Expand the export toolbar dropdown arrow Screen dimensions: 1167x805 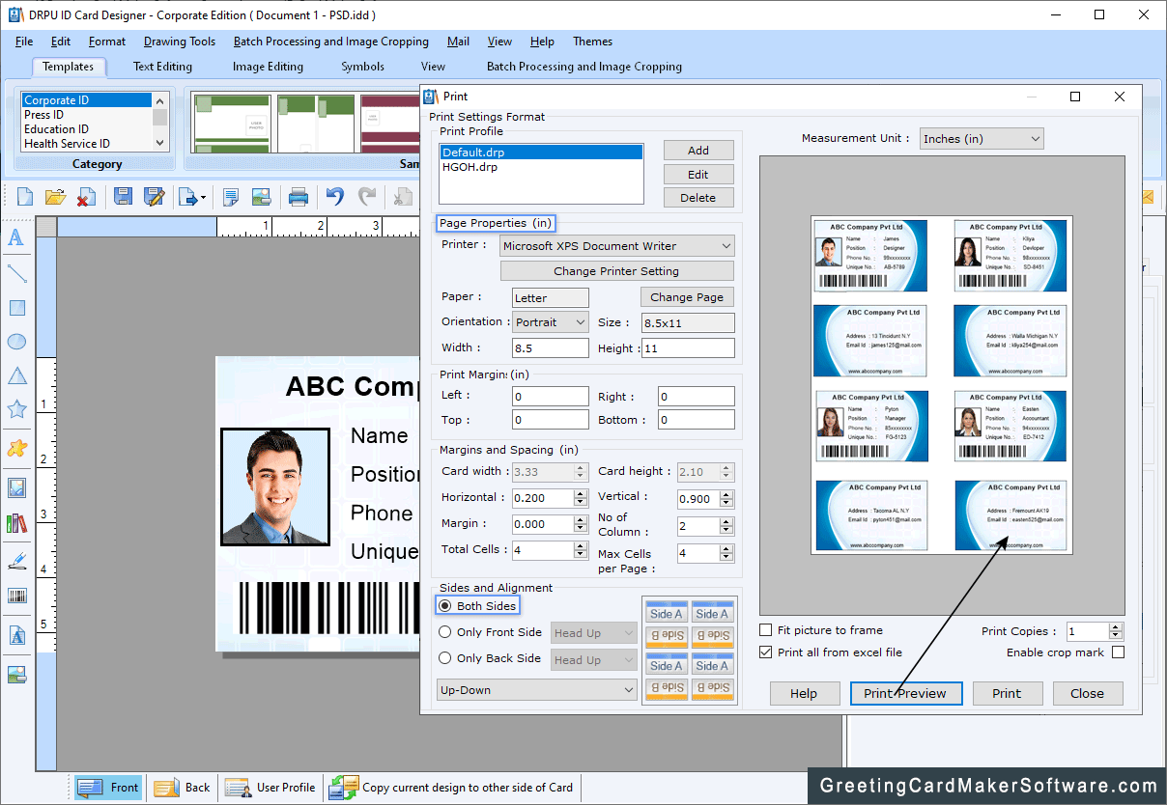(203, 198)
